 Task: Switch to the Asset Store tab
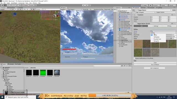point(11,8)
